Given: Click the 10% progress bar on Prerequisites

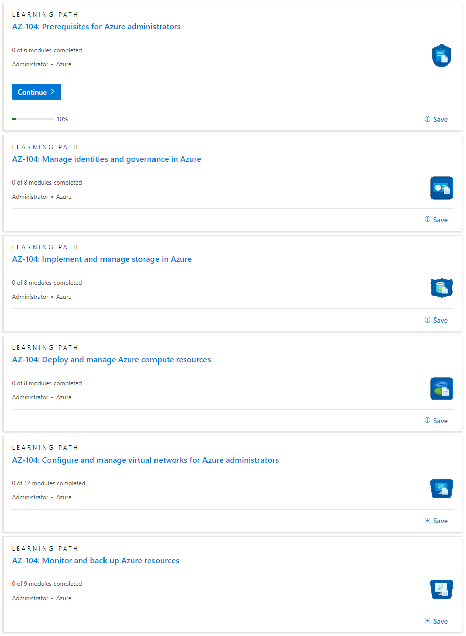Looking at the screenshot, I should coord(32,119).
